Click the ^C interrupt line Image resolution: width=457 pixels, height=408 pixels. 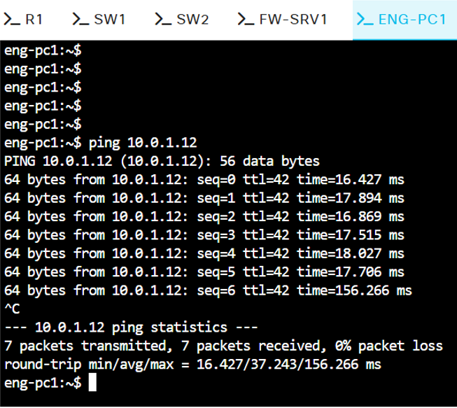(x=12, y=309)
